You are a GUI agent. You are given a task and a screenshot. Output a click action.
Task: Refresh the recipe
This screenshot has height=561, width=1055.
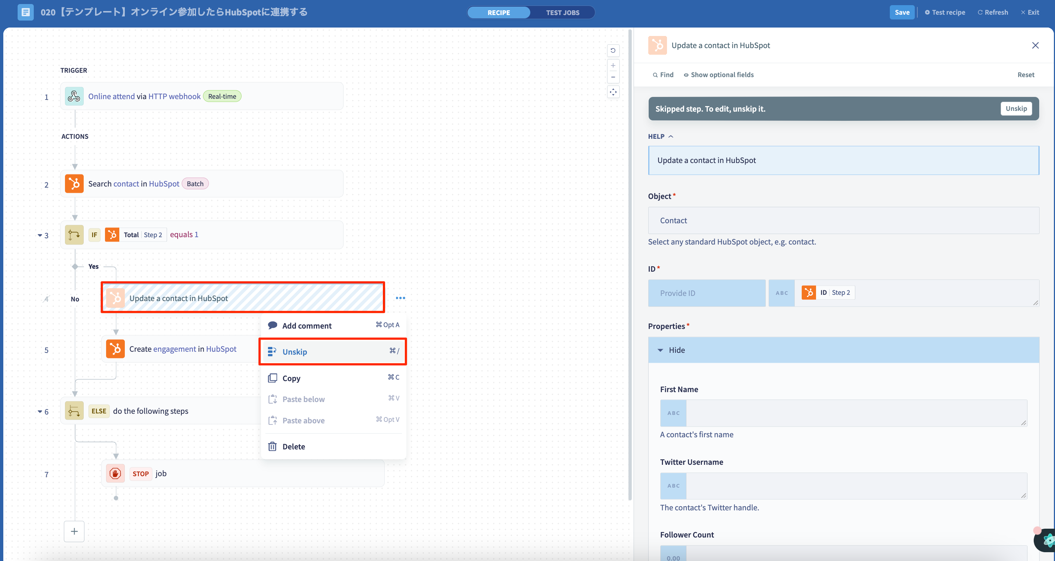click(993, 12)
